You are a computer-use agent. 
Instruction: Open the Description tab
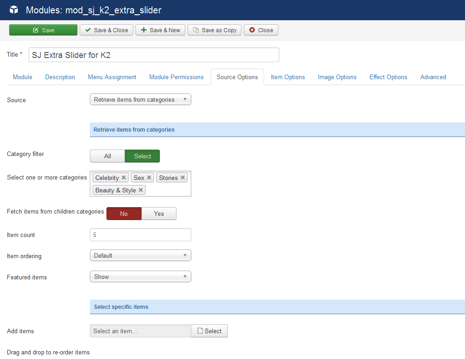click(60, 77)
